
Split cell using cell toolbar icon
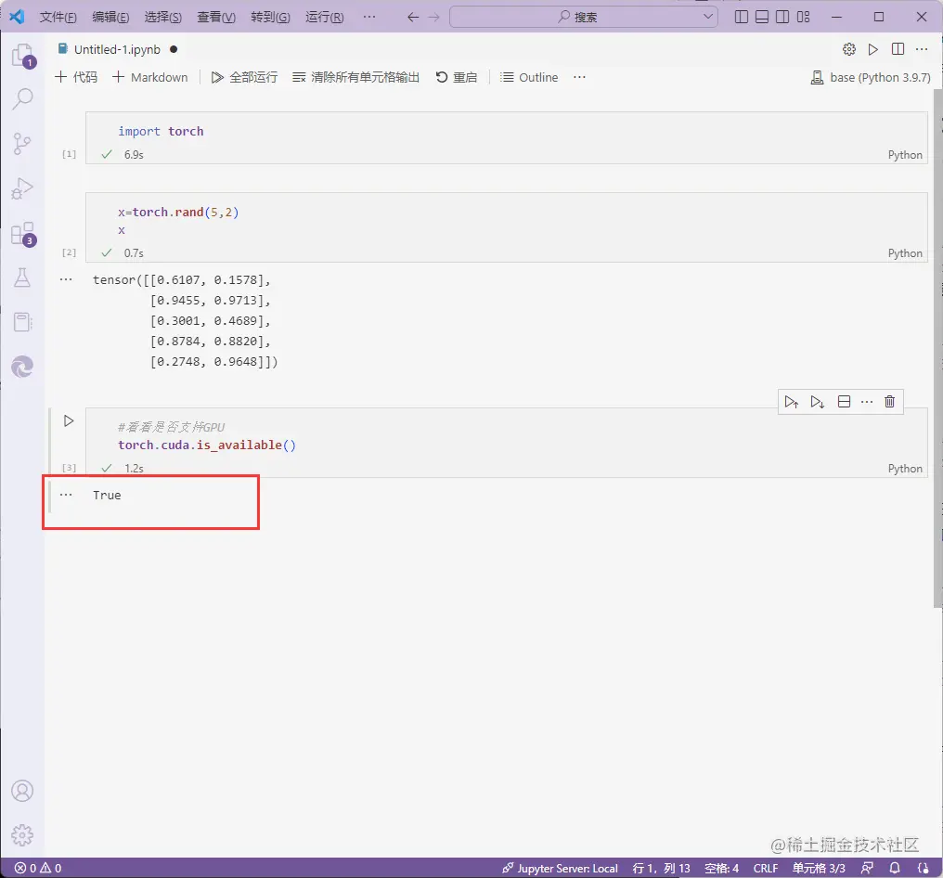pyautogui.click(x=844, y=402)
